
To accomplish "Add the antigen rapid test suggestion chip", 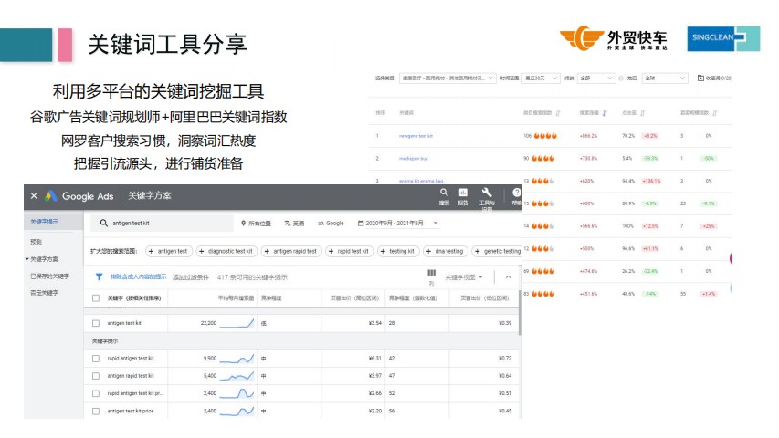I will [x=291, y=251].
